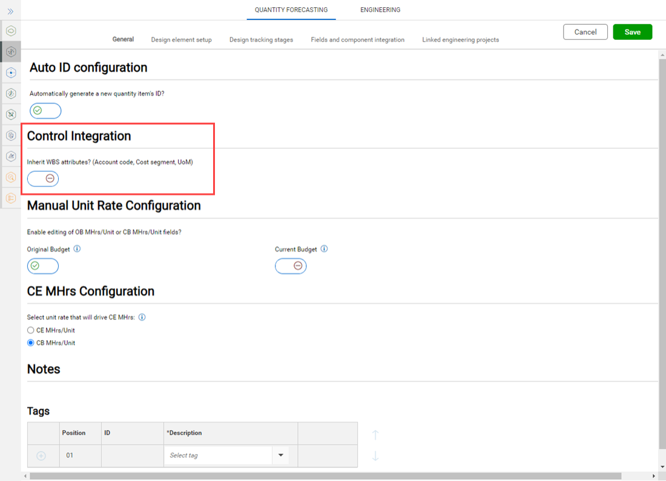This screenshot has height=481, width=666.
Task: Show info about unit rate driving CE MHrs
Action: 142,317
